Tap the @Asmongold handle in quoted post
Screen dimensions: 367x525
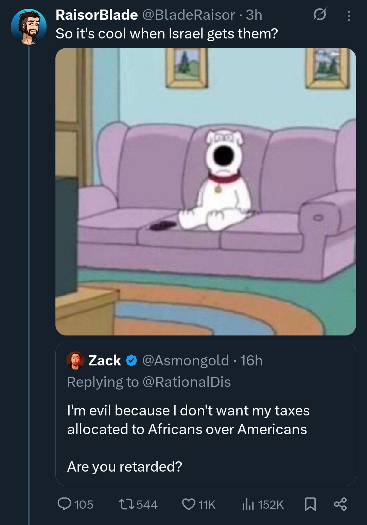(186, 361)
